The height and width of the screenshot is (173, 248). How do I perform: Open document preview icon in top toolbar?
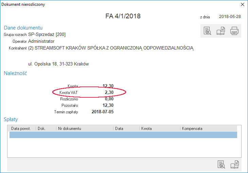pos(207,31)
